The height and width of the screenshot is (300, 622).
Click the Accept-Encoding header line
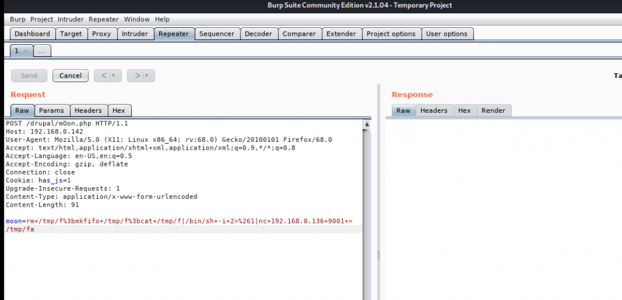[x=67, y=164]
